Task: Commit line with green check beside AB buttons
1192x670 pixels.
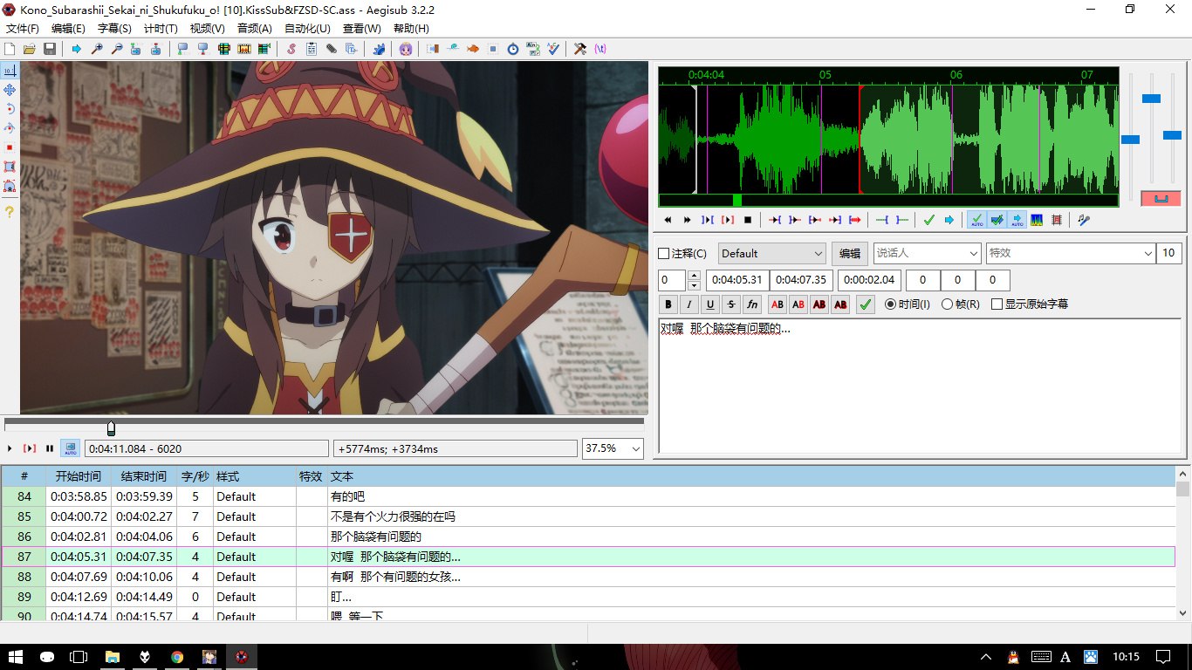Action: tap(865, 304)
